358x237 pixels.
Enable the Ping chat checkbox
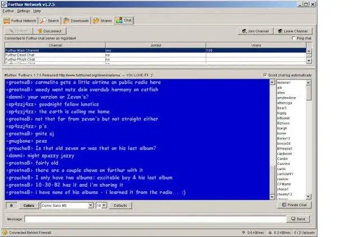(294, 38)
